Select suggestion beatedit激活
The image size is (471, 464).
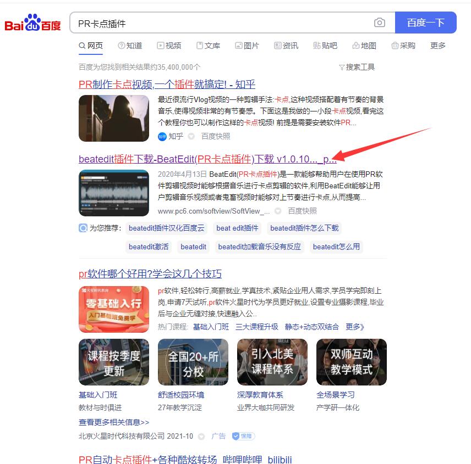click(149, 247)
